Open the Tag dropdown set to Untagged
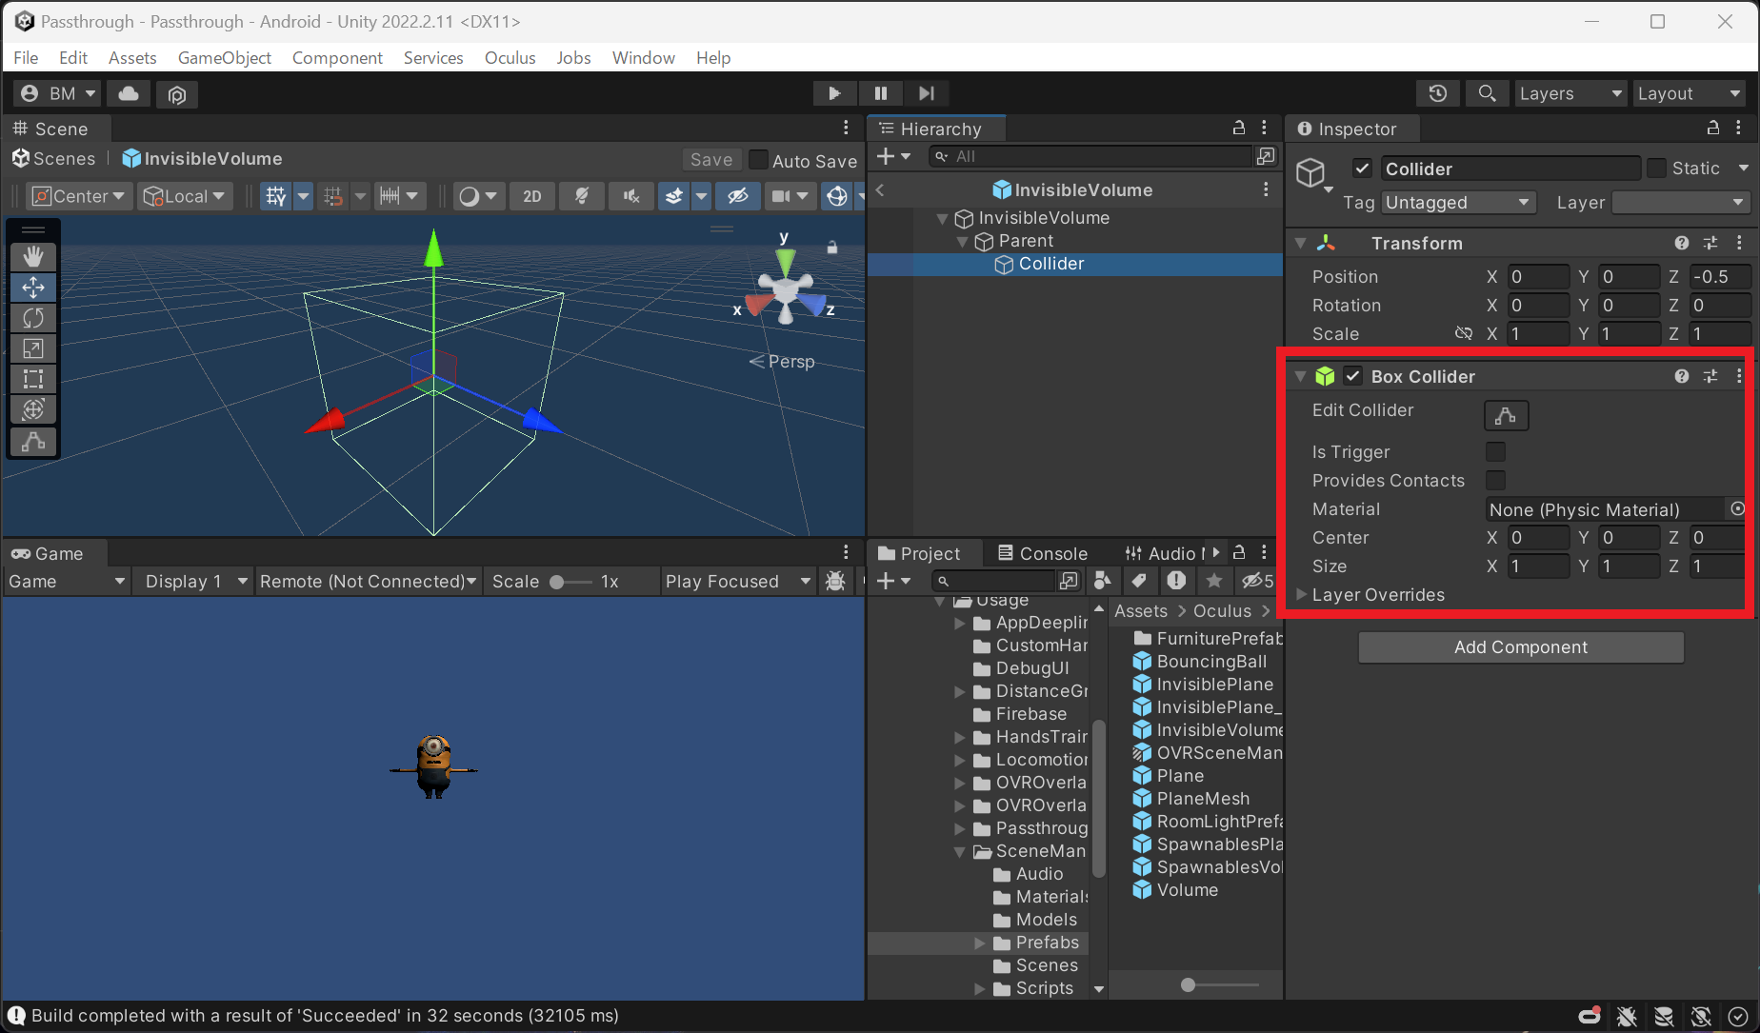 coord(1457,202)
